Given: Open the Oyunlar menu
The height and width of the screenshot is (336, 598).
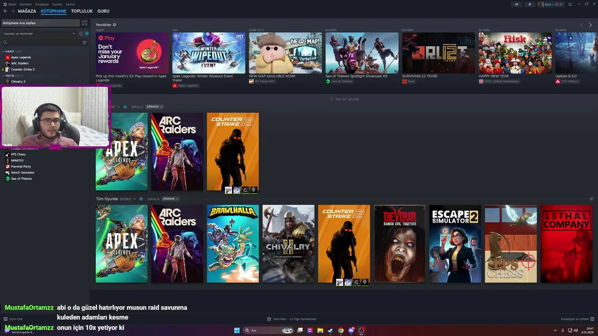Looking at the screenshot, I should 57,4.
